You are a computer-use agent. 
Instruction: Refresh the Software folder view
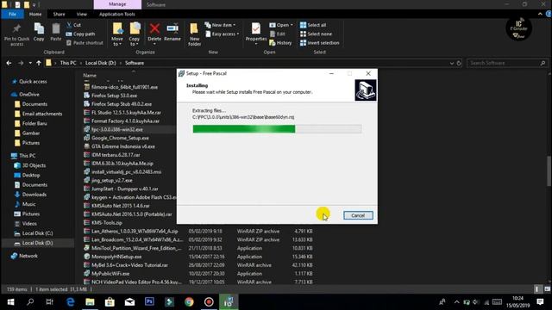(x=459, y=63)
